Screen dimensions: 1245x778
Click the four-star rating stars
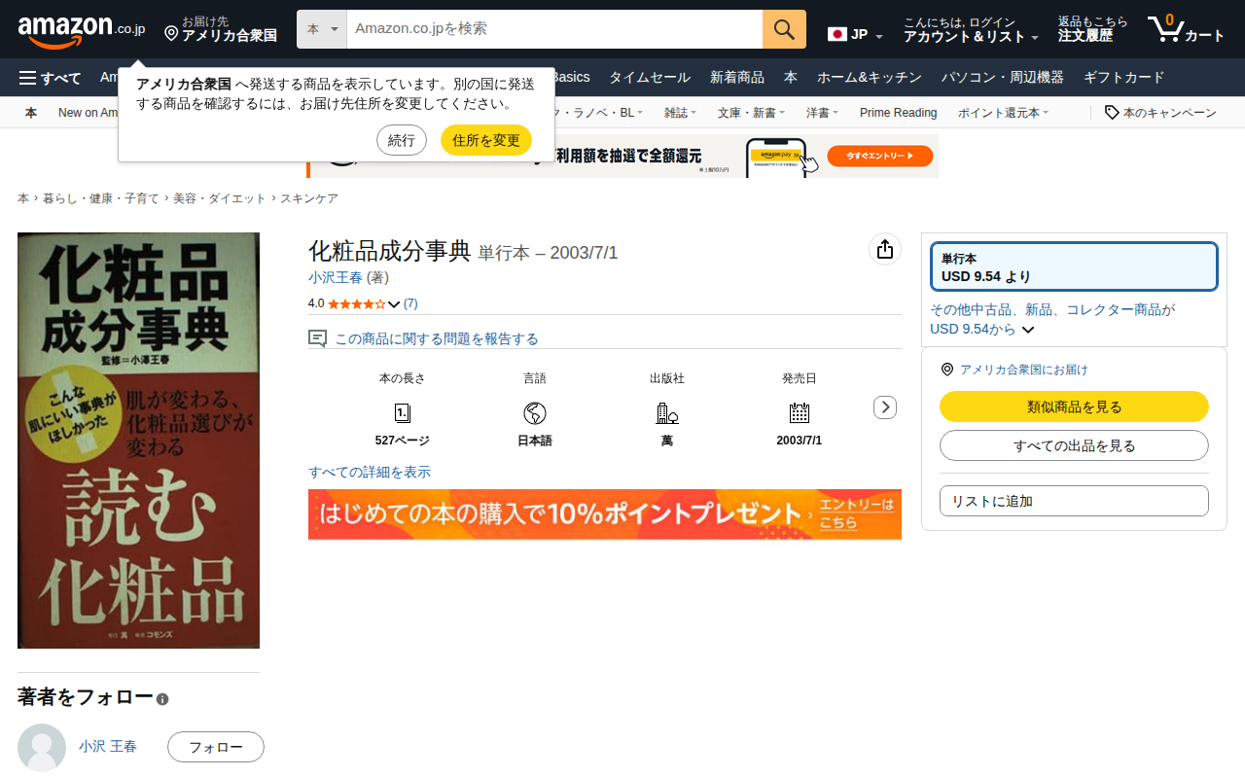356,304
